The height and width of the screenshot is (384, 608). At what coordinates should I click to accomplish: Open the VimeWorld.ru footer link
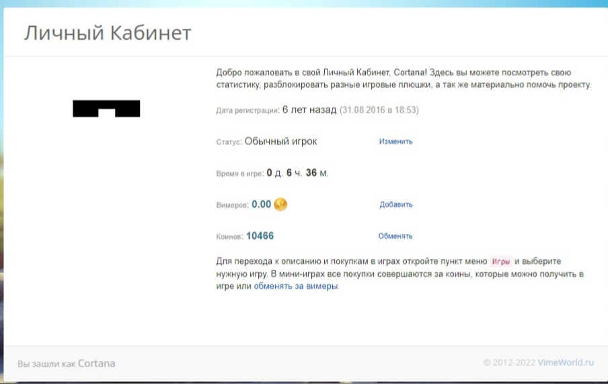566,363
